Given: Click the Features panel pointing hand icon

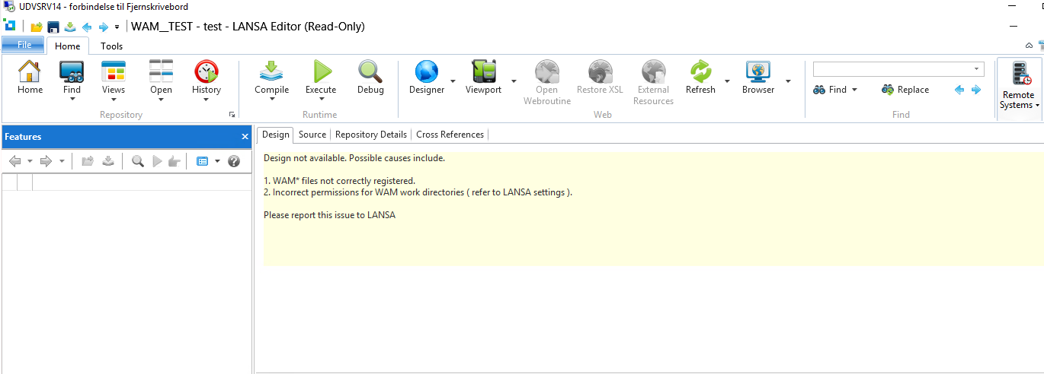Looking at the screenshot, I should pyautogui.click(x=175, y=161).
